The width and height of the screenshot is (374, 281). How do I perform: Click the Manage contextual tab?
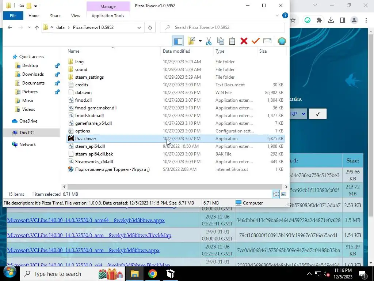pos(108,7)
